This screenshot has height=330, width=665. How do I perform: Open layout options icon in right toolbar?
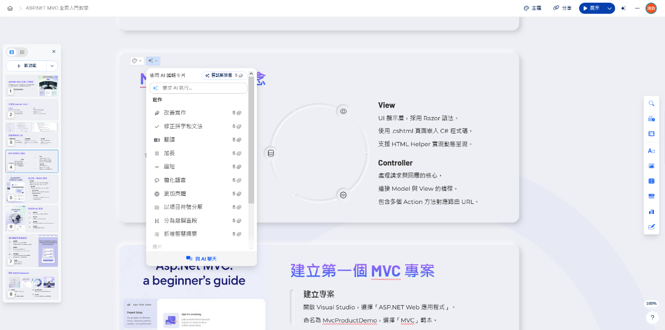[x=651, y=134]
